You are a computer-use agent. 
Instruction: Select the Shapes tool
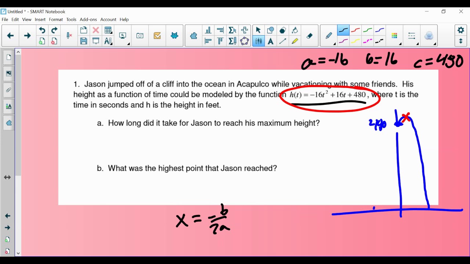point(271,30)
